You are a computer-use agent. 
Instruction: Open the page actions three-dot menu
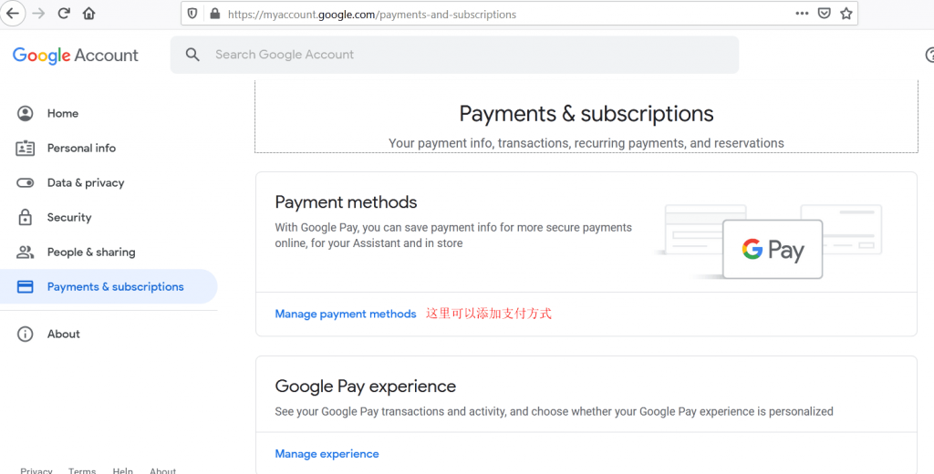(803, 13)
